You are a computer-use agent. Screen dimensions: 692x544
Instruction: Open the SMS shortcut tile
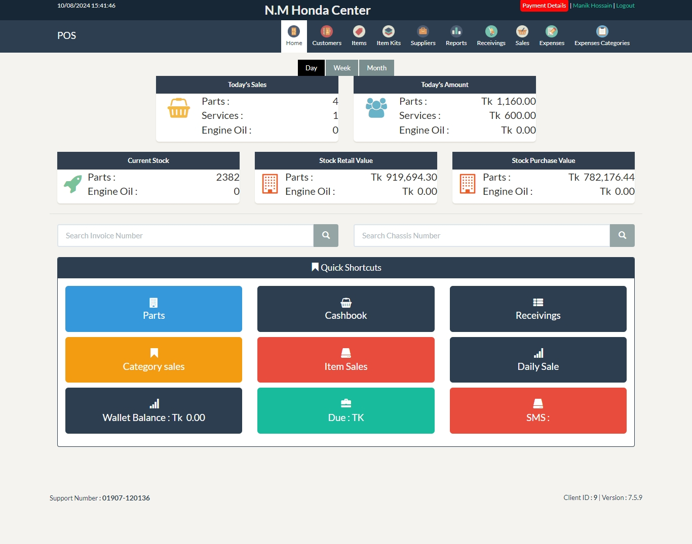point(538,411)
